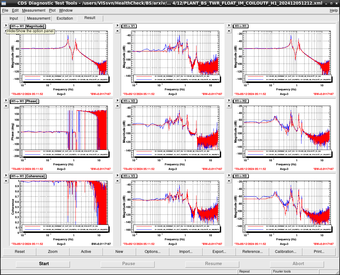
Task: Click the Export... button
Action: point(219,252)
